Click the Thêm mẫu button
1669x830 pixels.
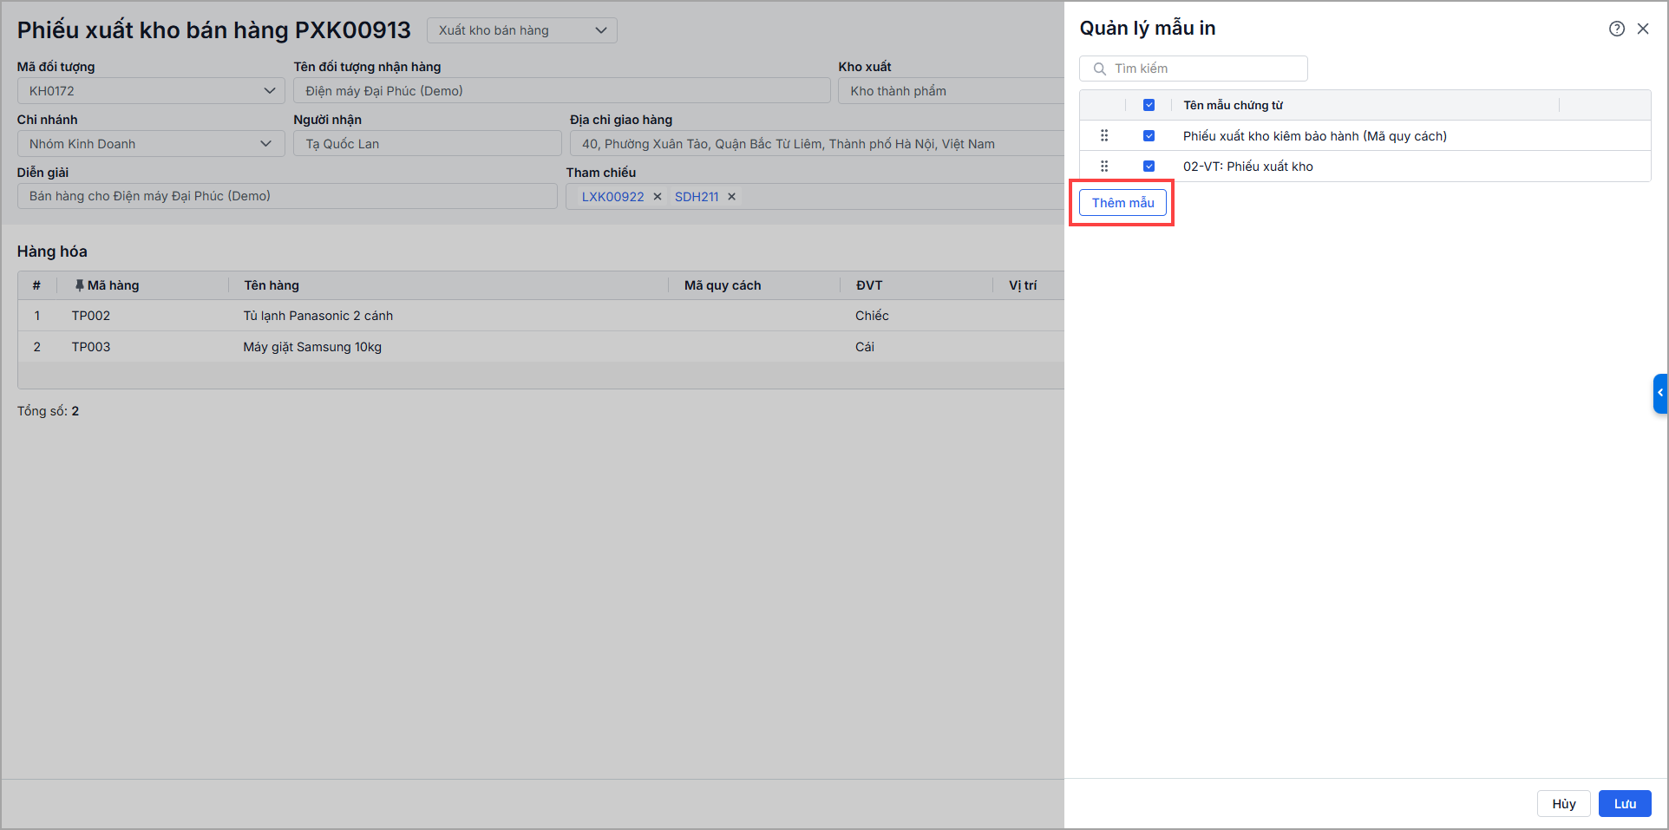tap(1122, 203)
